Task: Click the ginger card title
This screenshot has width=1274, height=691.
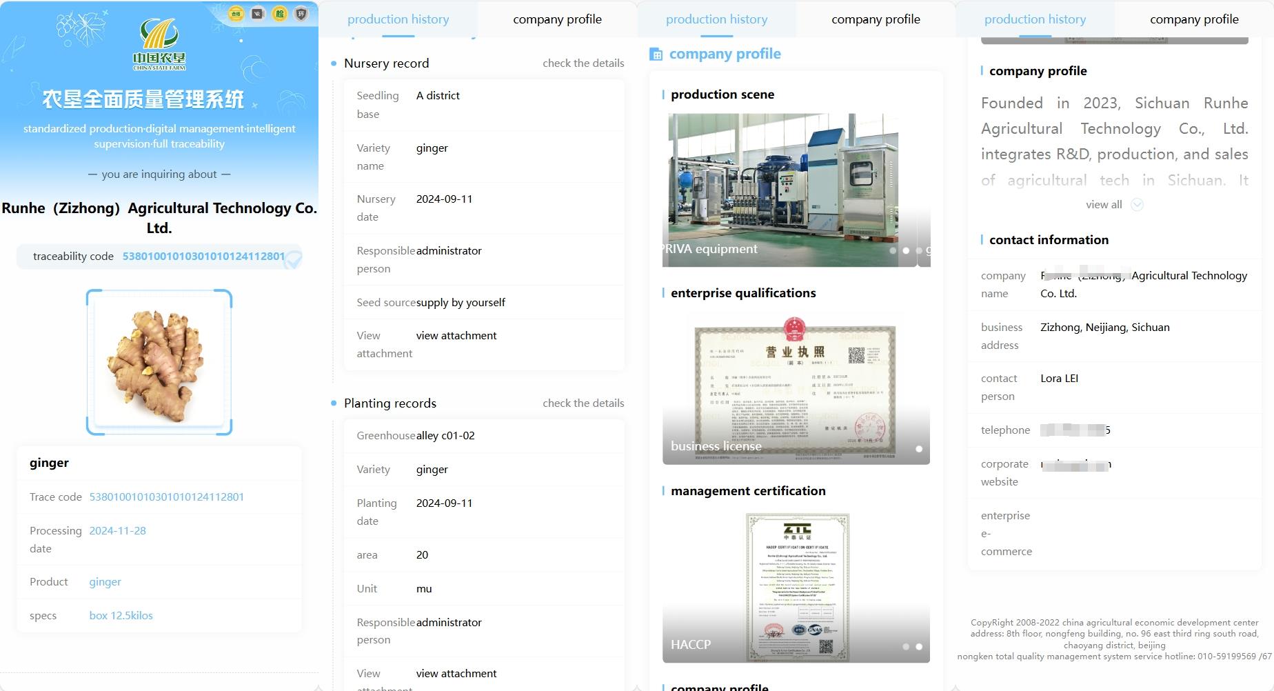Action: tap(49, 462)
